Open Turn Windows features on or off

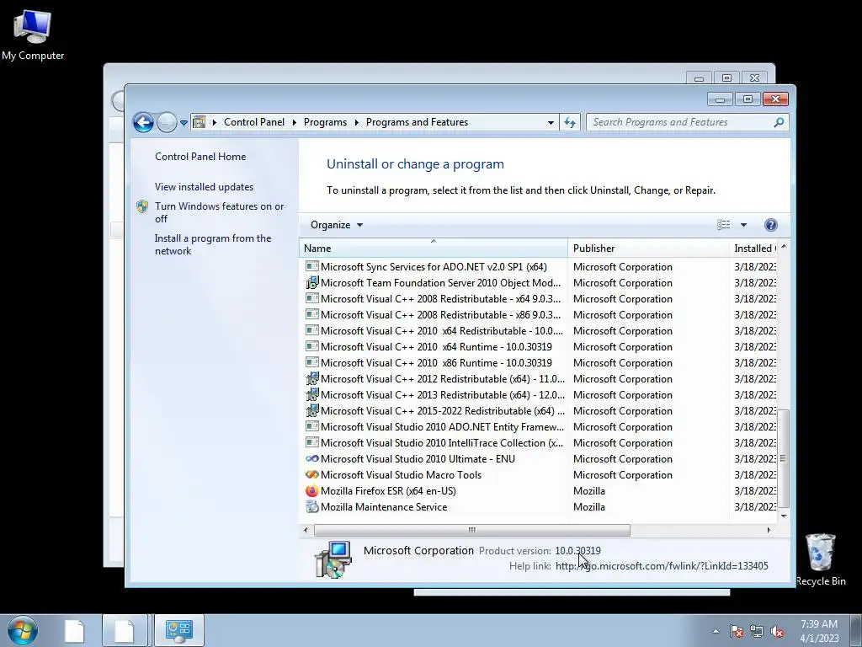click(x=220, y=212)
